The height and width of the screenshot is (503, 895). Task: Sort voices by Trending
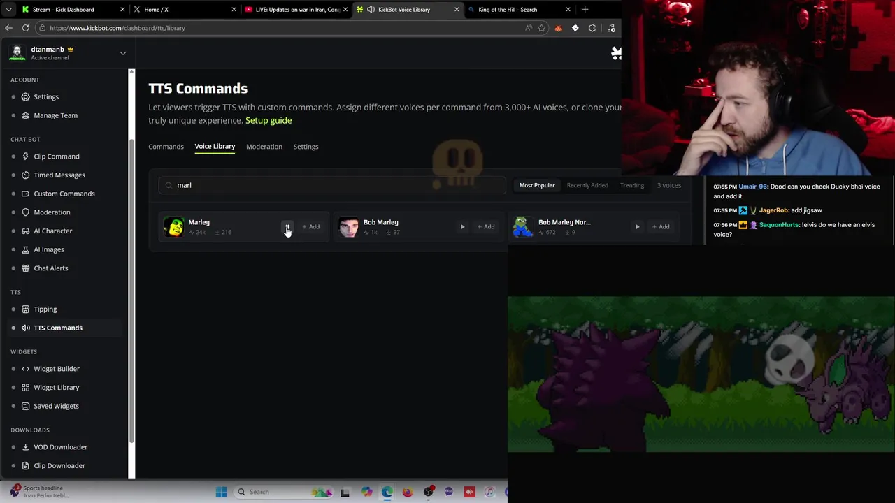tap(632, 185)
